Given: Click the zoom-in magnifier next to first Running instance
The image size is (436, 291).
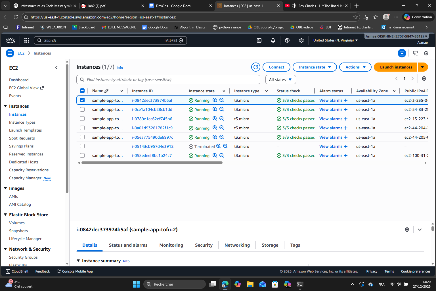Looking at the screenshot, I should (x=215, y=100).
